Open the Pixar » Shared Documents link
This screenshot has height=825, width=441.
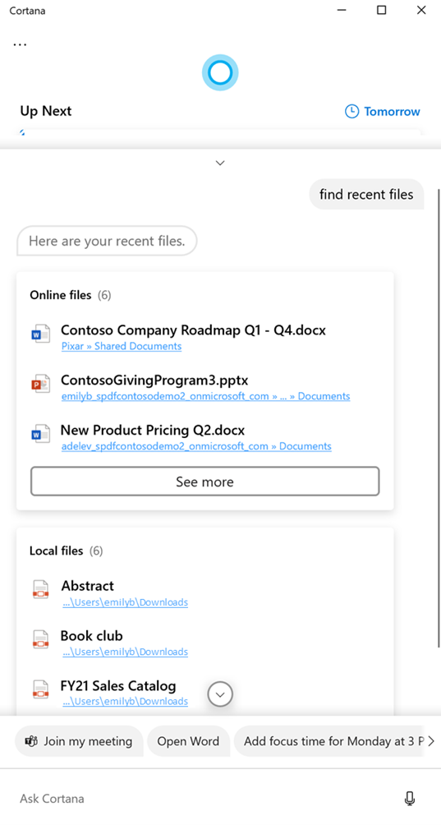point(122,346)
